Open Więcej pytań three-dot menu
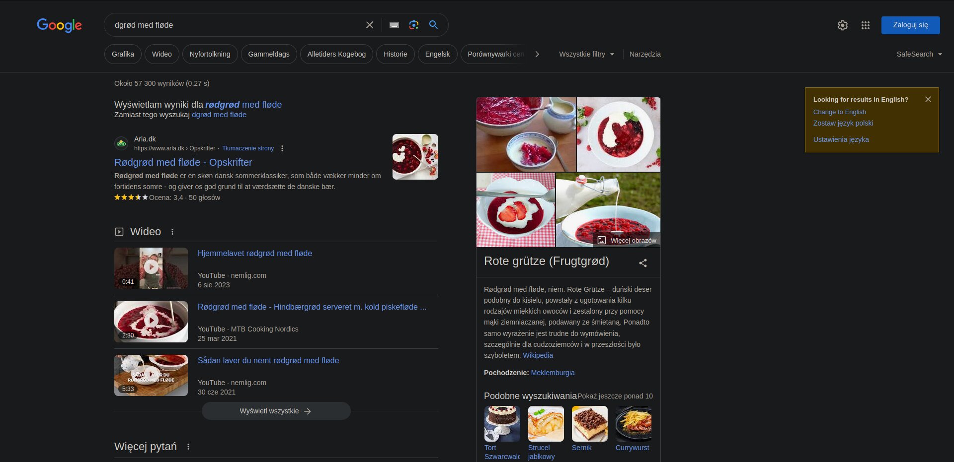The width and height of the screenshot is (954, 462). point(188,447)
